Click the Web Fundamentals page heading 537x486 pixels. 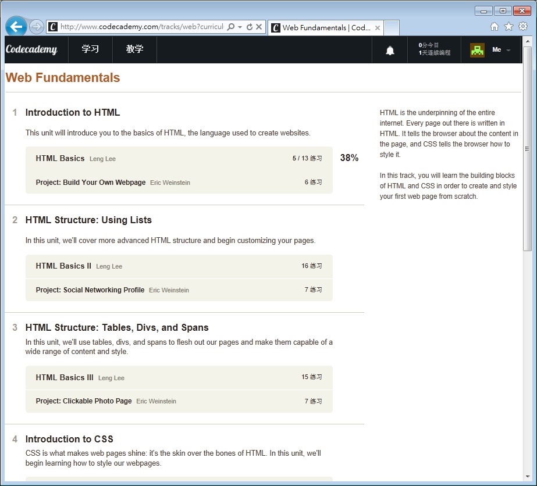coord(63,78)
